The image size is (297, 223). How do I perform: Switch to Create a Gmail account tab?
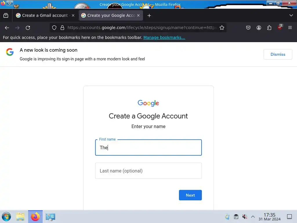[46, 15]
